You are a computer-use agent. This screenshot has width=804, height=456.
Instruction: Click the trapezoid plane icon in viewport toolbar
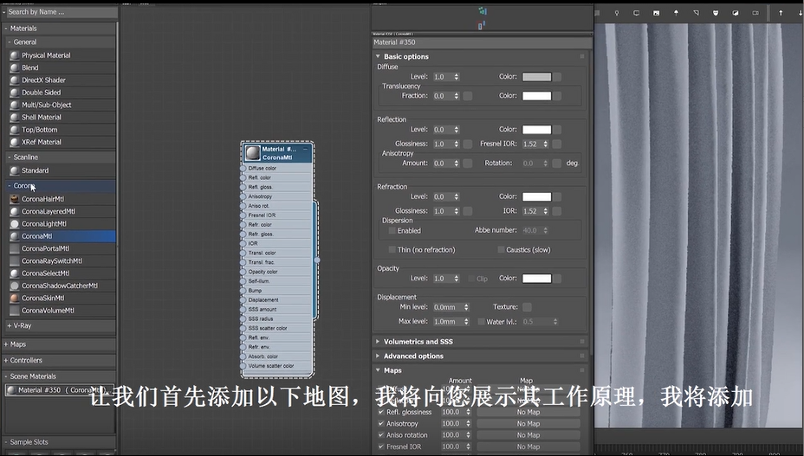pyautogui.click(x=696, y=13)
